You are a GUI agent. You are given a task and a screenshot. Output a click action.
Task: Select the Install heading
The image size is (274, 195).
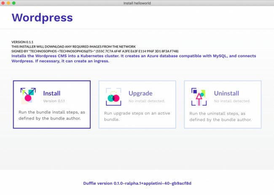(x=52, y=93)
